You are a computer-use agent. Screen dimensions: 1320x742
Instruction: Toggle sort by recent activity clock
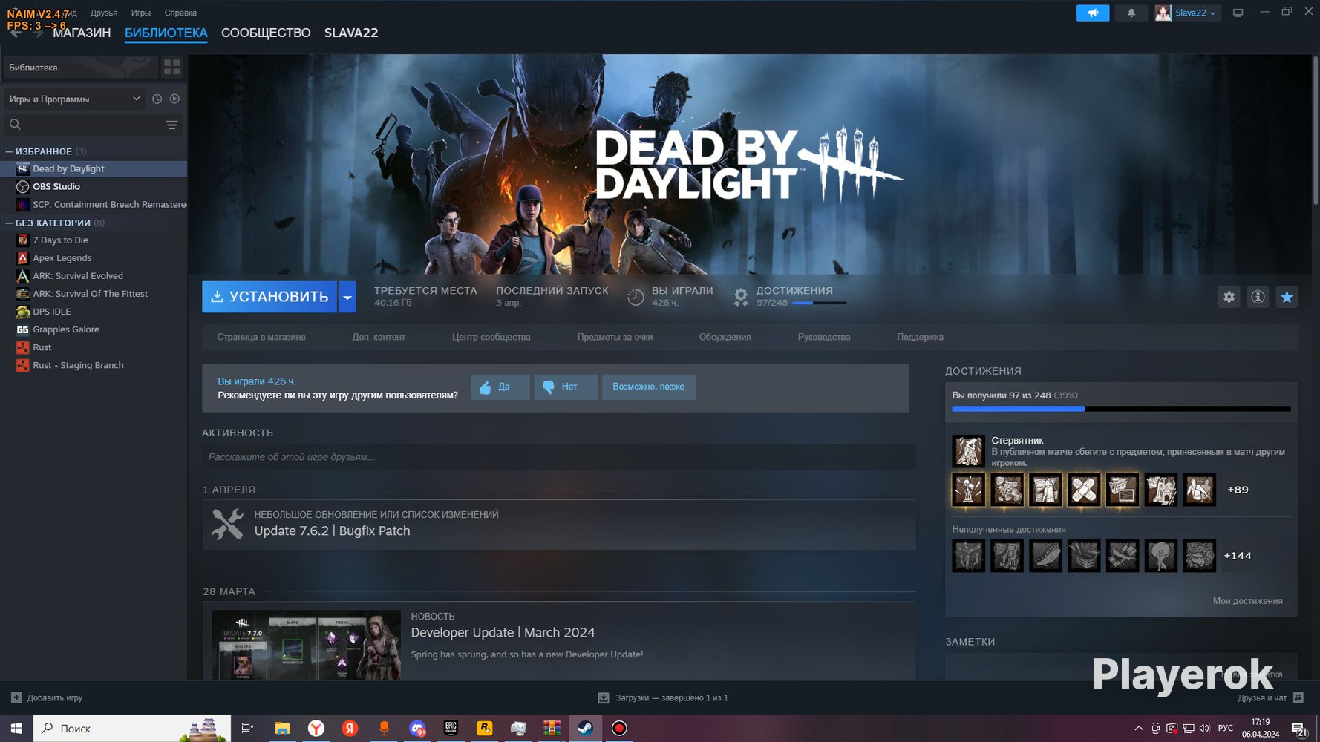(x=157, y=99)
